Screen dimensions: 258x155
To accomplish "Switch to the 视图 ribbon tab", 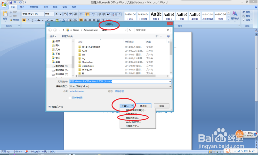I will [x=74, y=7].
